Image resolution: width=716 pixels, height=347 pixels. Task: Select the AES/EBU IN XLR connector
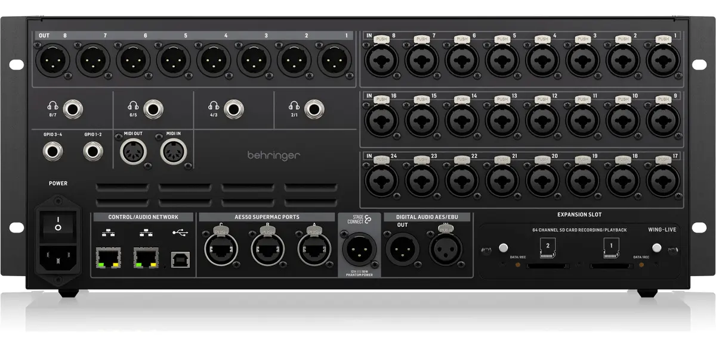(445, 248)
